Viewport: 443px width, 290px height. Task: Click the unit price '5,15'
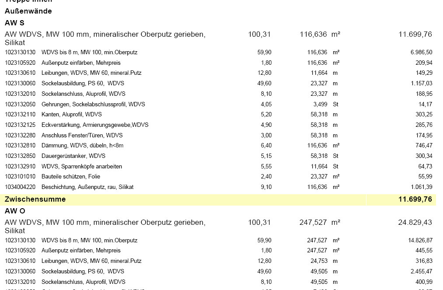click(x=266, y=156)
